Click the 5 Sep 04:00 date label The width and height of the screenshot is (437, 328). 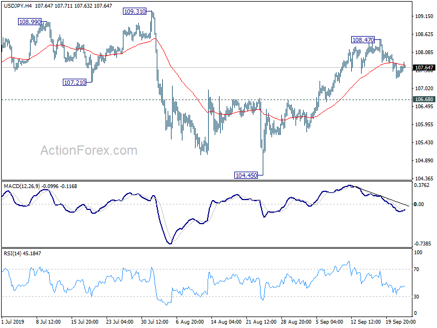pyautogui.click(x=329, y=321)
